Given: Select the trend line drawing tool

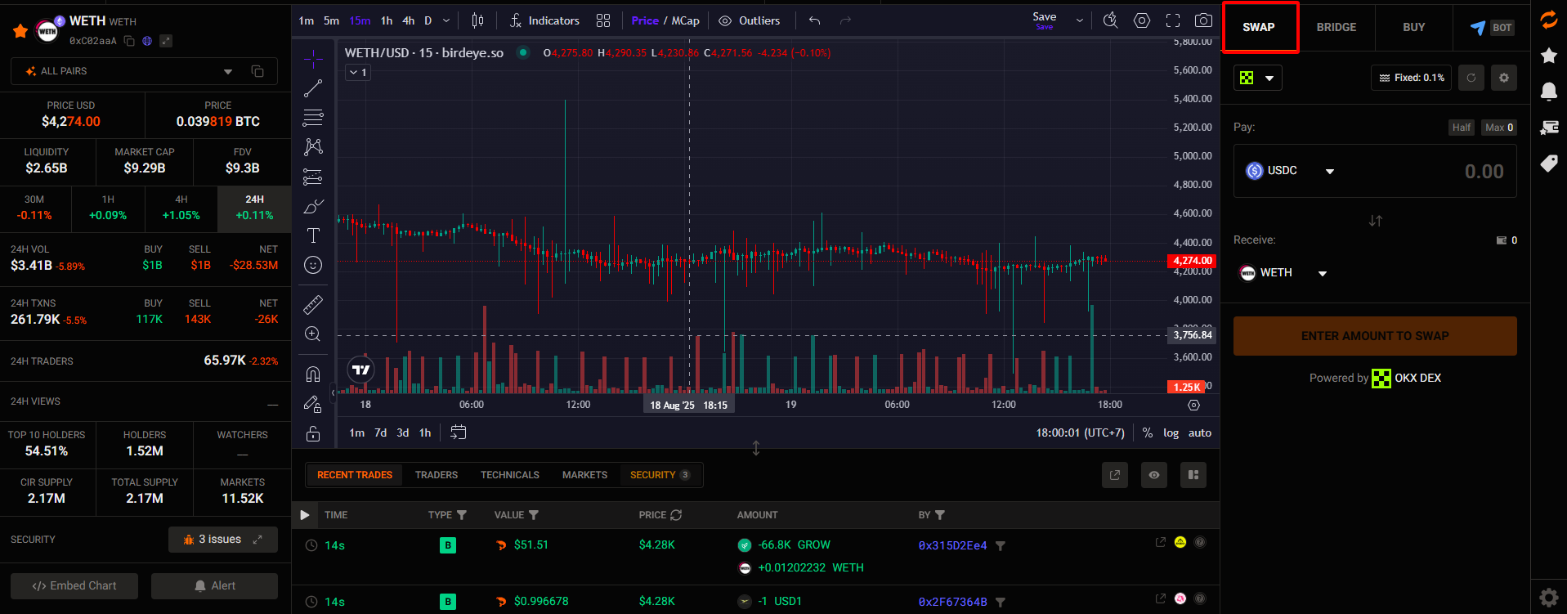Looking at the screenshot, I should click(x=313, y=88).
